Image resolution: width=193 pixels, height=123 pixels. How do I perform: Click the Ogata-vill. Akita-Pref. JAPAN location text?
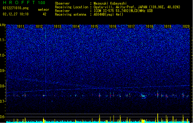137,7
